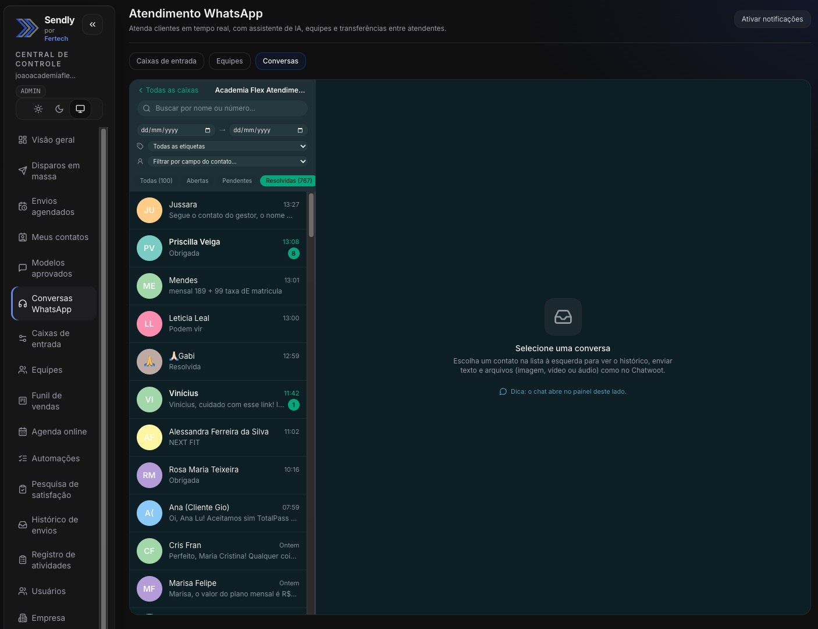Image resolution: width=818 pixels, height=629 pixels.
Task: Focus the Buscar por nome ou número field
Action: [222, 108]
